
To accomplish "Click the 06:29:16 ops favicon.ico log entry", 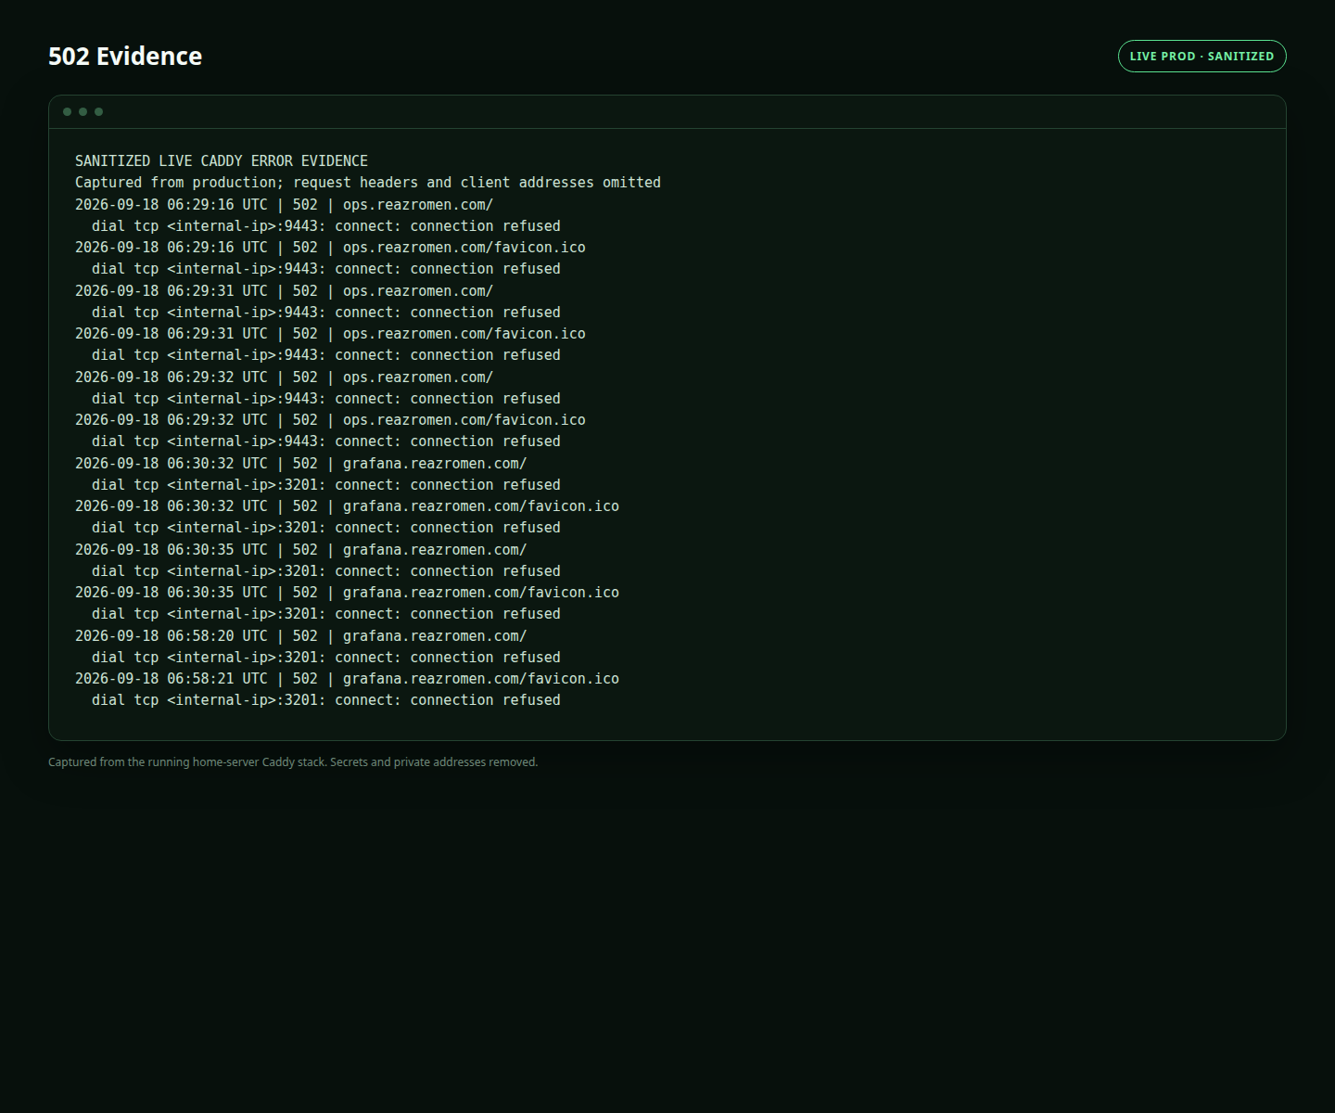I will pyautogui.click(x=330, y=248).
